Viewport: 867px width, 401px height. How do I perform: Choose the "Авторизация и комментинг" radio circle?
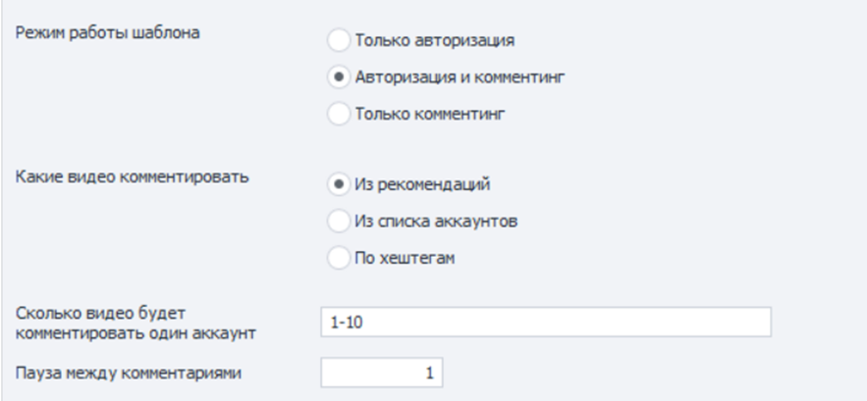(x=338, y=77)
